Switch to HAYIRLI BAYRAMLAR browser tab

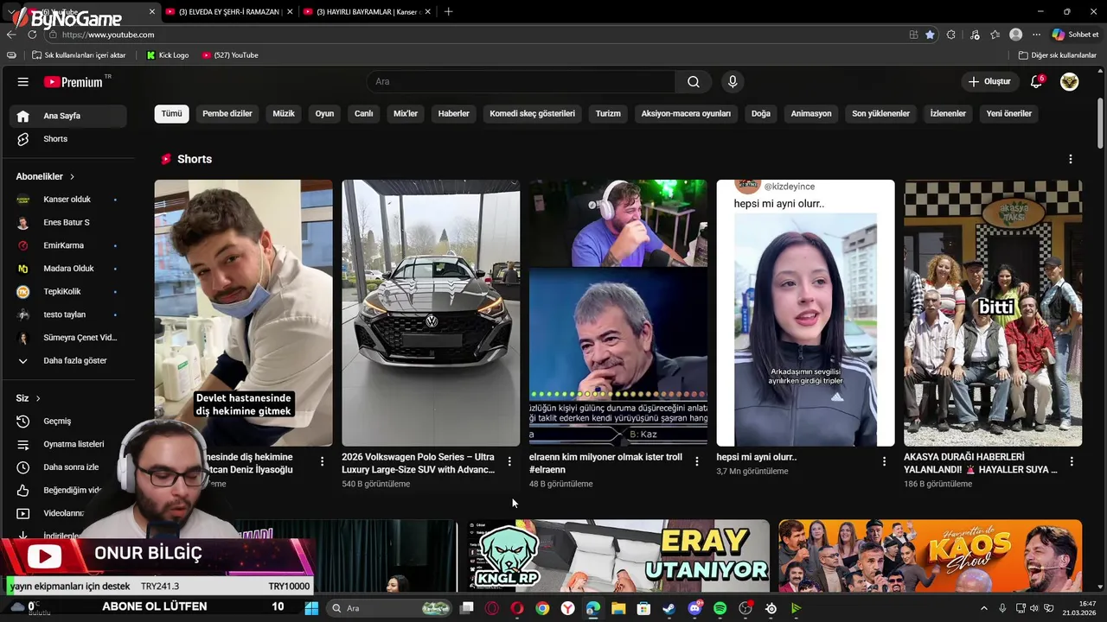click(x=368, y=12)
